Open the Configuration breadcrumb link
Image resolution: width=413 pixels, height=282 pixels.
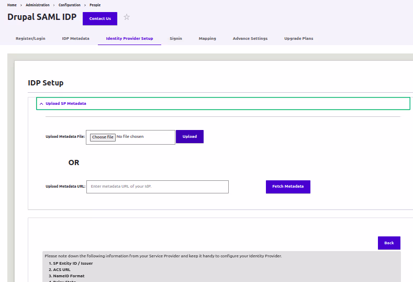click(x=70, y=5)
